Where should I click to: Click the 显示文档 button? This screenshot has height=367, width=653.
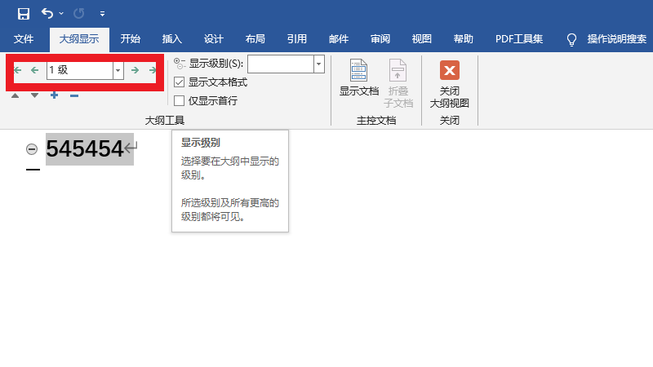(358, 77)
